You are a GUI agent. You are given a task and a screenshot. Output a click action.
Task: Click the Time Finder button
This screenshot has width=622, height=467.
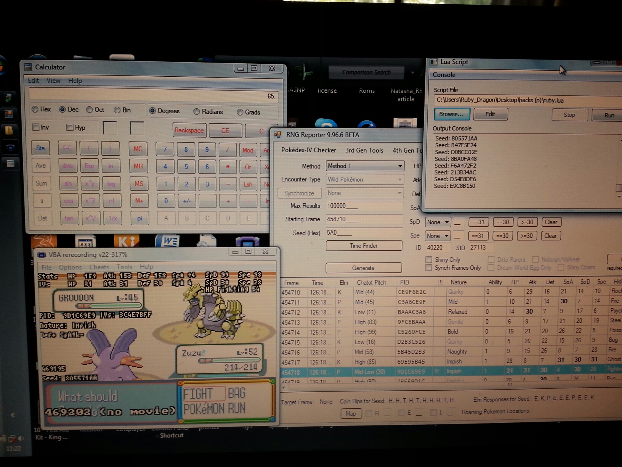pos(364,246)
